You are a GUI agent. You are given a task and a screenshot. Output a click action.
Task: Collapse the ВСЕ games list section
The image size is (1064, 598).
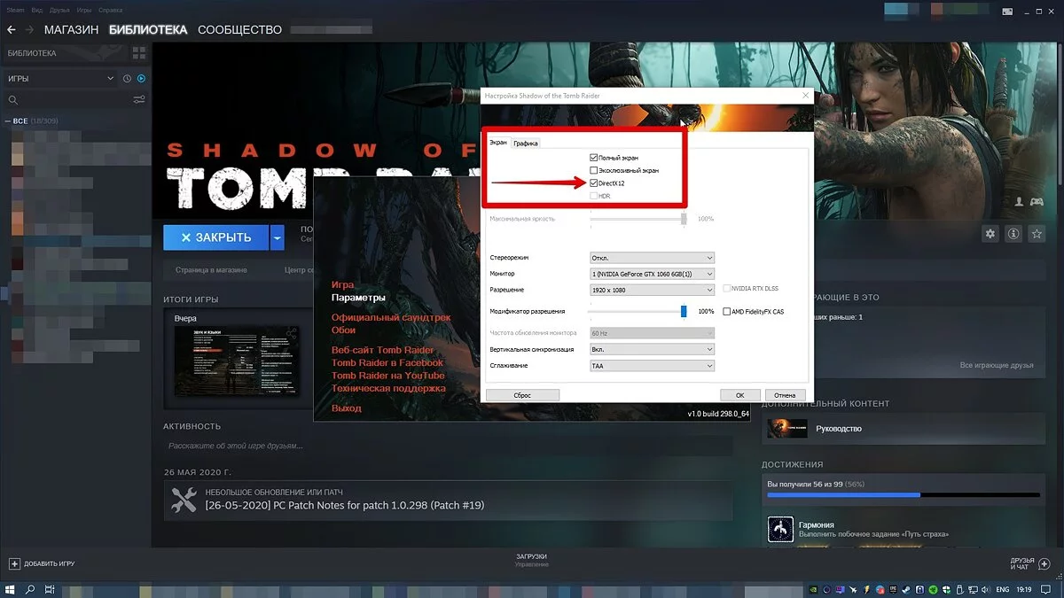8,120
